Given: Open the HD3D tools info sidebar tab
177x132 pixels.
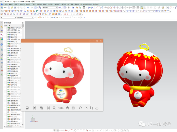Looking at the screenshot, I should tap(2, 44).
